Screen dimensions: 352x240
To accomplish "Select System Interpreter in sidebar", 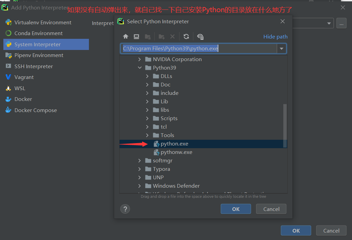I will pyautogui.click(x=46, y=44).
